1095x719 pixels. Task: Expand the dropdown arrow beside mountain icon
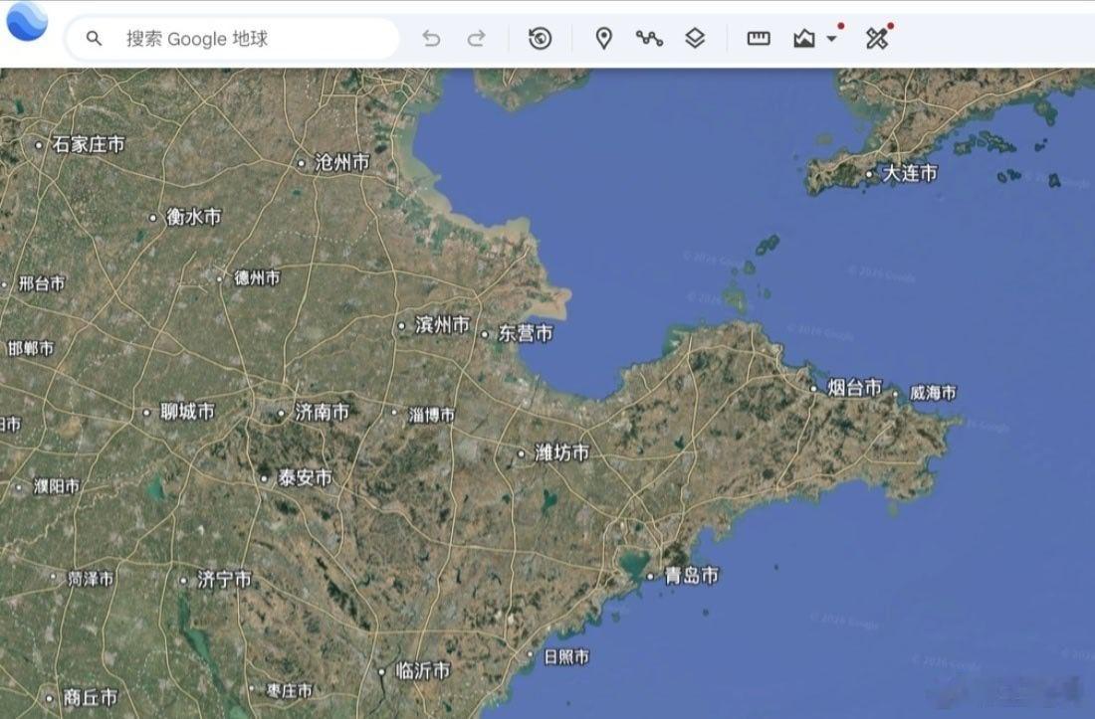(832, 39)
